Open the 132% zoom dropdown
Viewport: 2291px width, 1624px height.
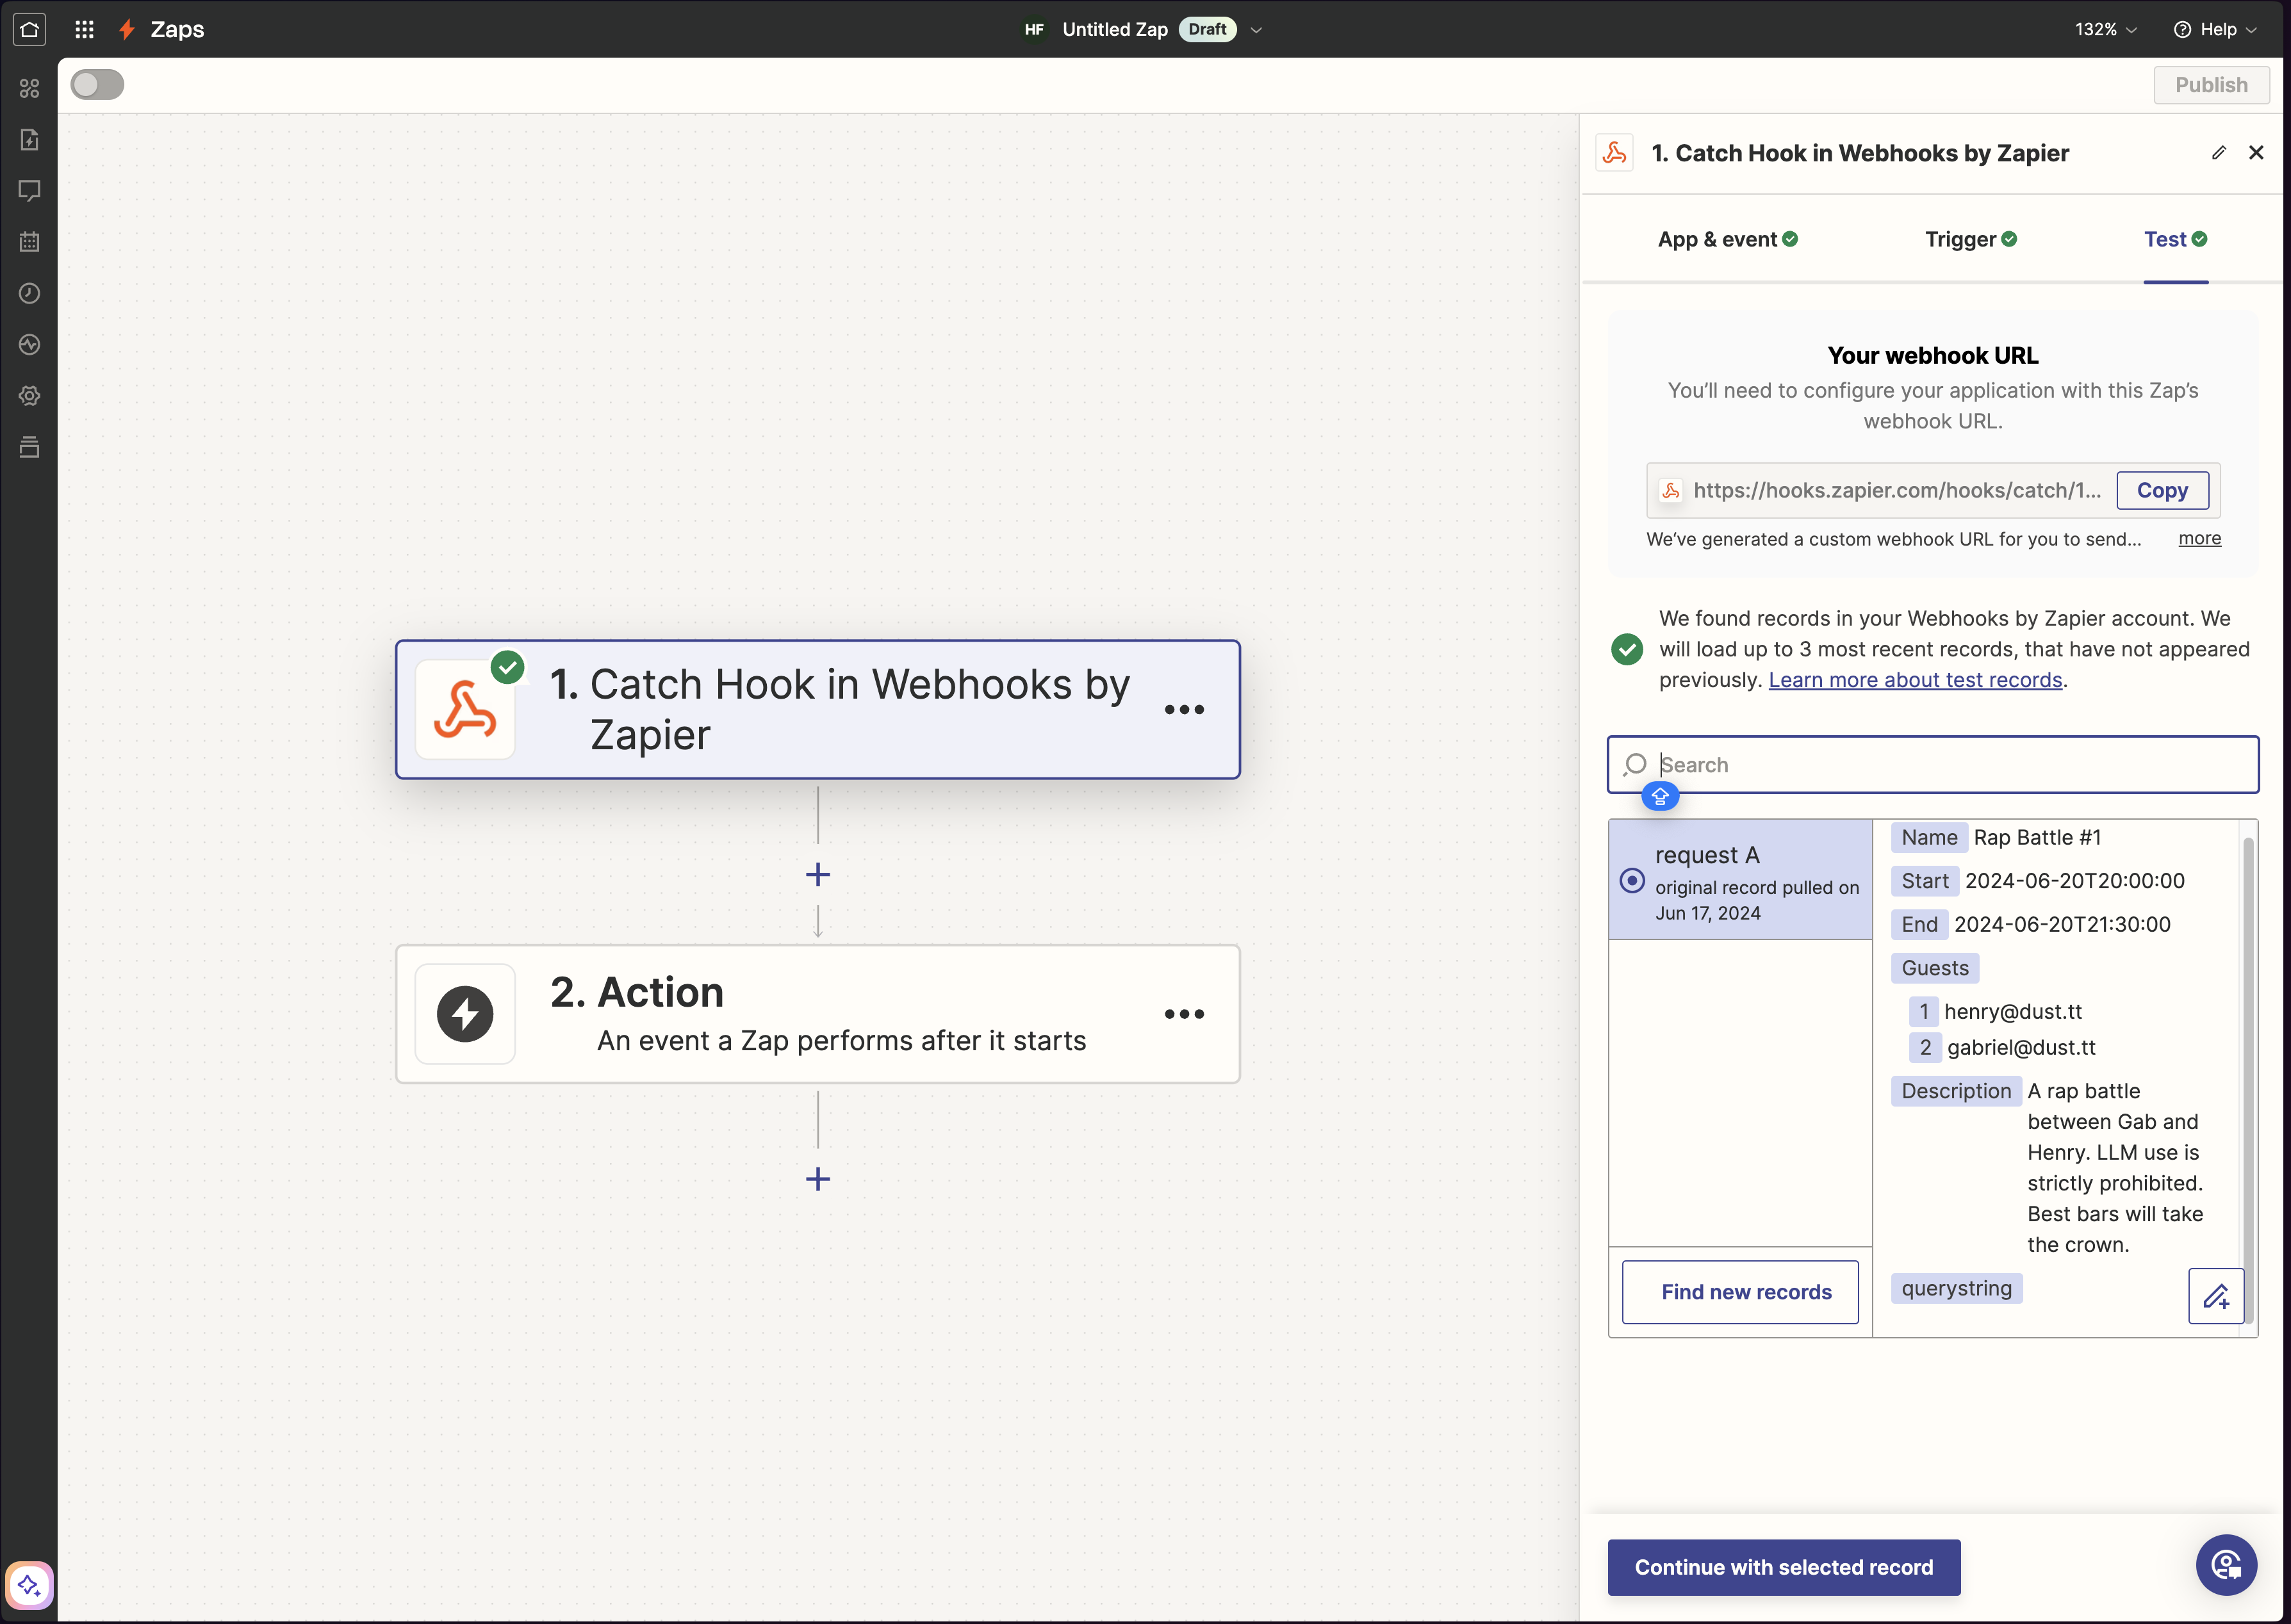click(2105, 29)
